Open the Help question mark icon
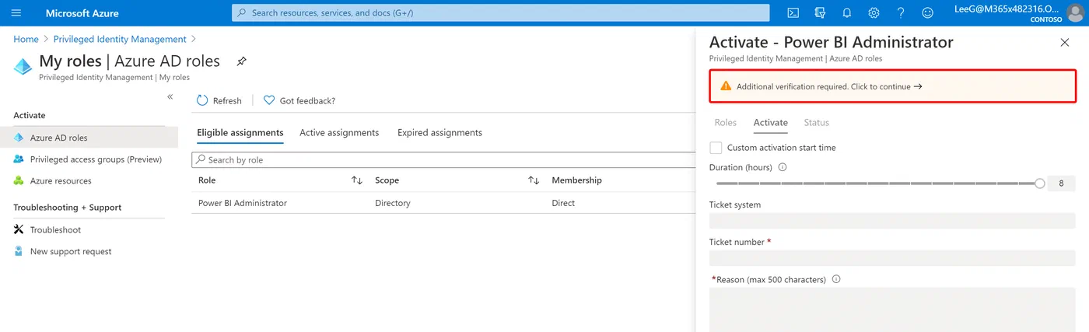Viewport: 1089px width, 332px height. 901,12
